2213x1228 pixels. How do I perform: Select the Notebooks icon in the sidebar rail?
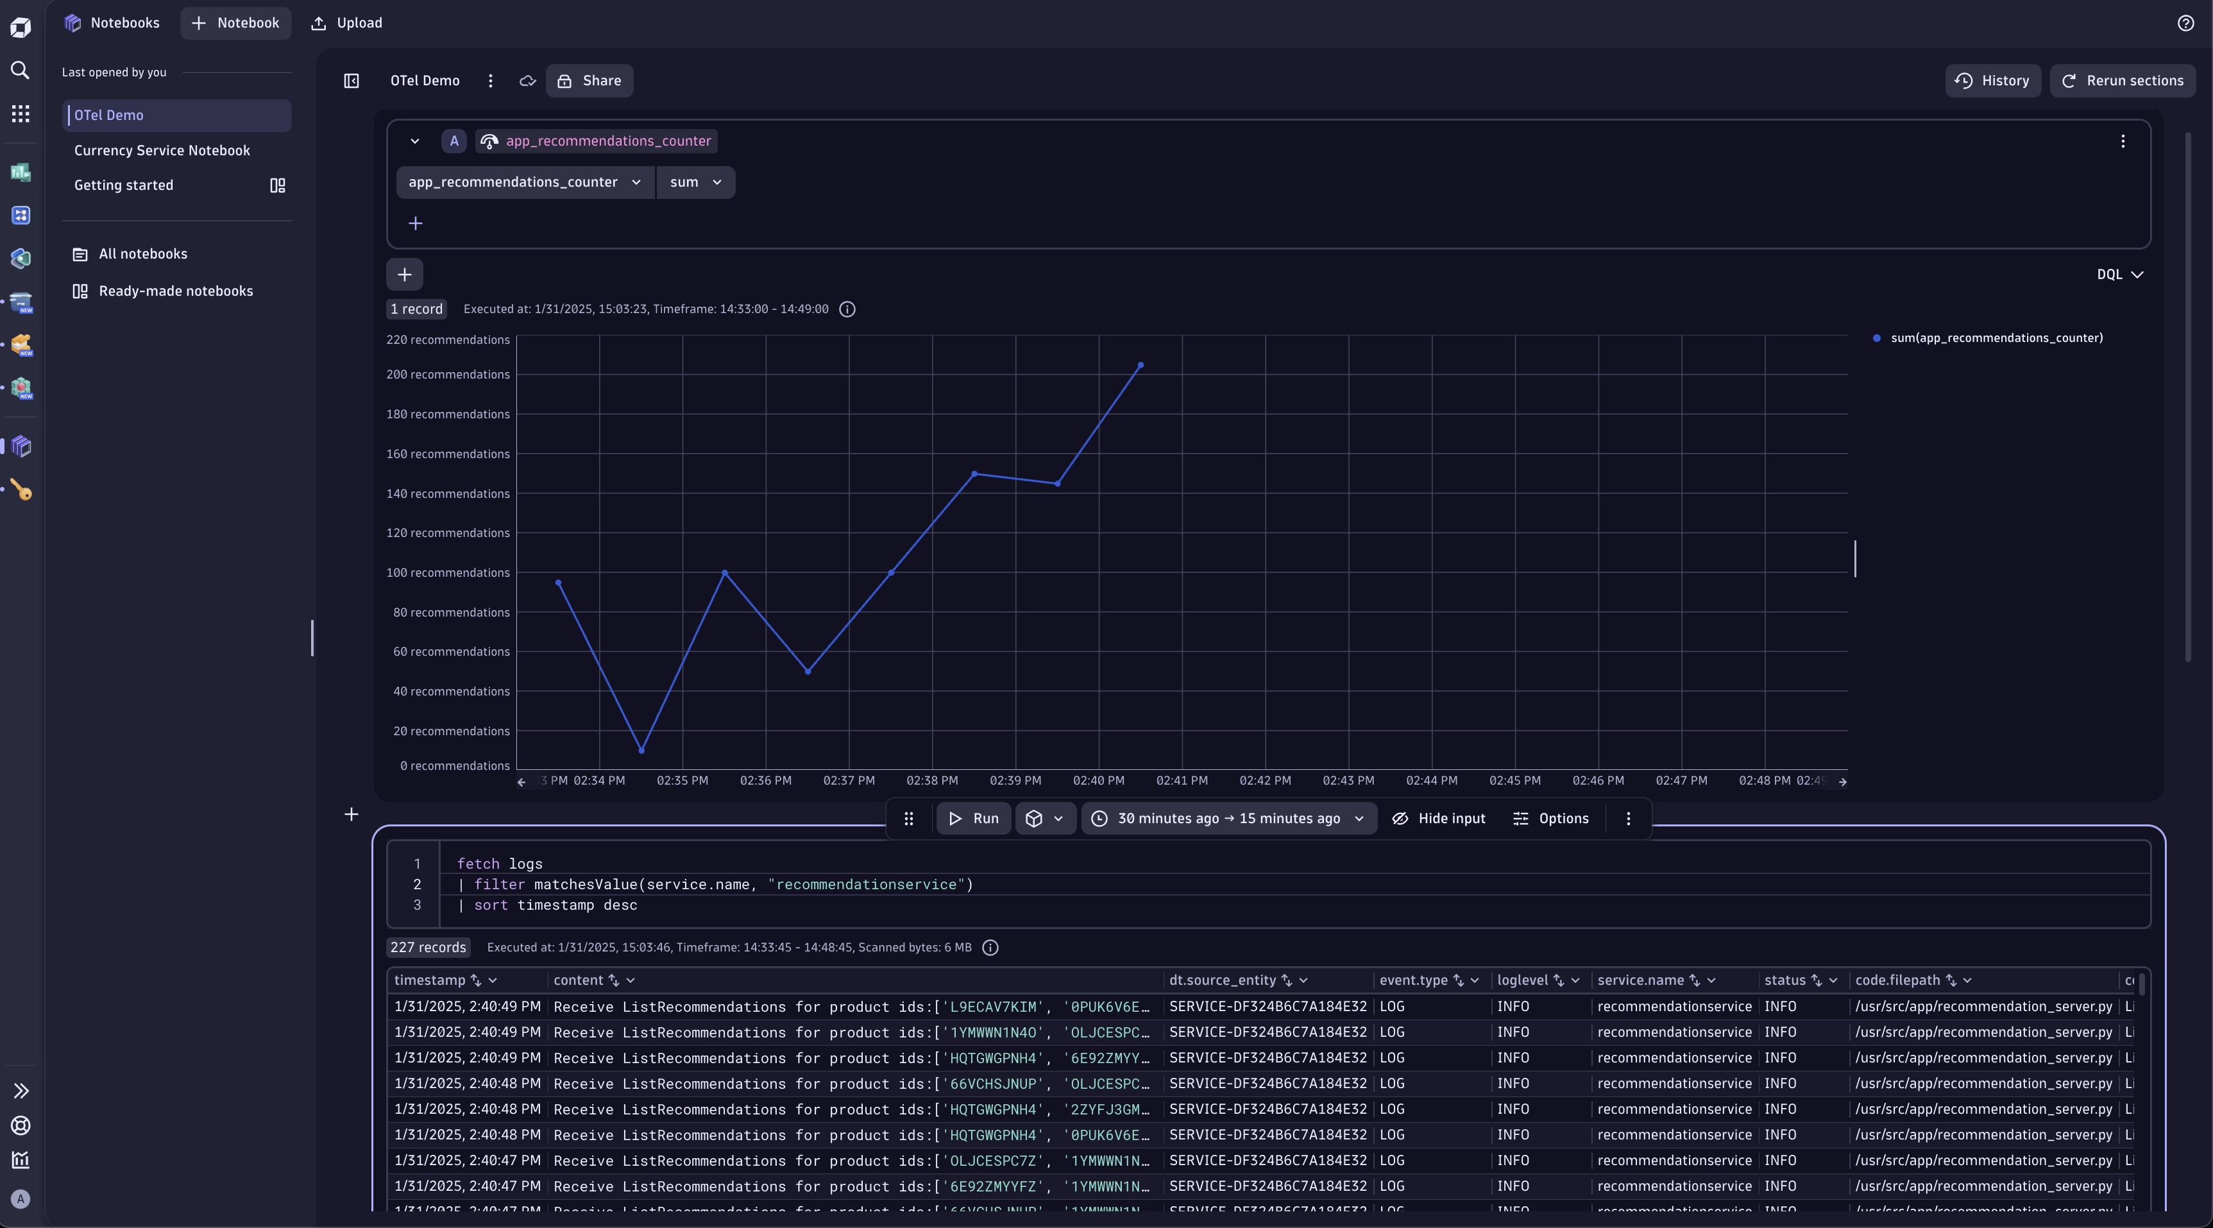click(21, 446)
